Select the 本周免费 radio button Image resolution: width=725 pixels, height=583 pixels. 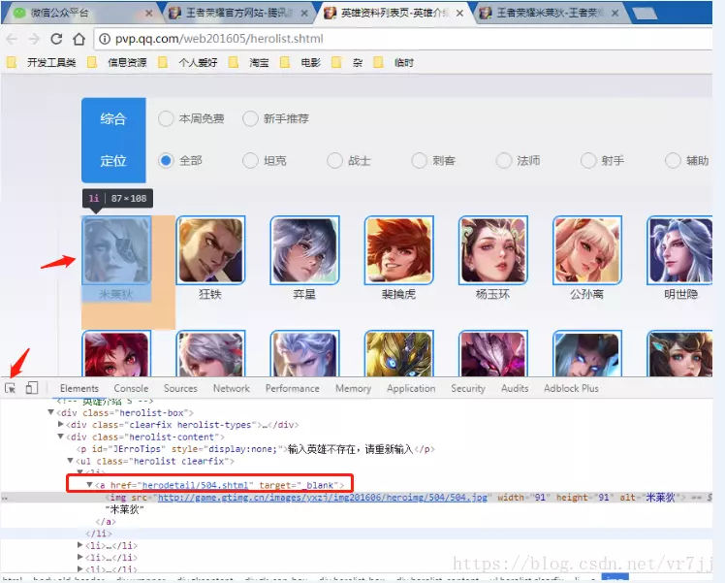pyautogui.click(x=166, y=119)
